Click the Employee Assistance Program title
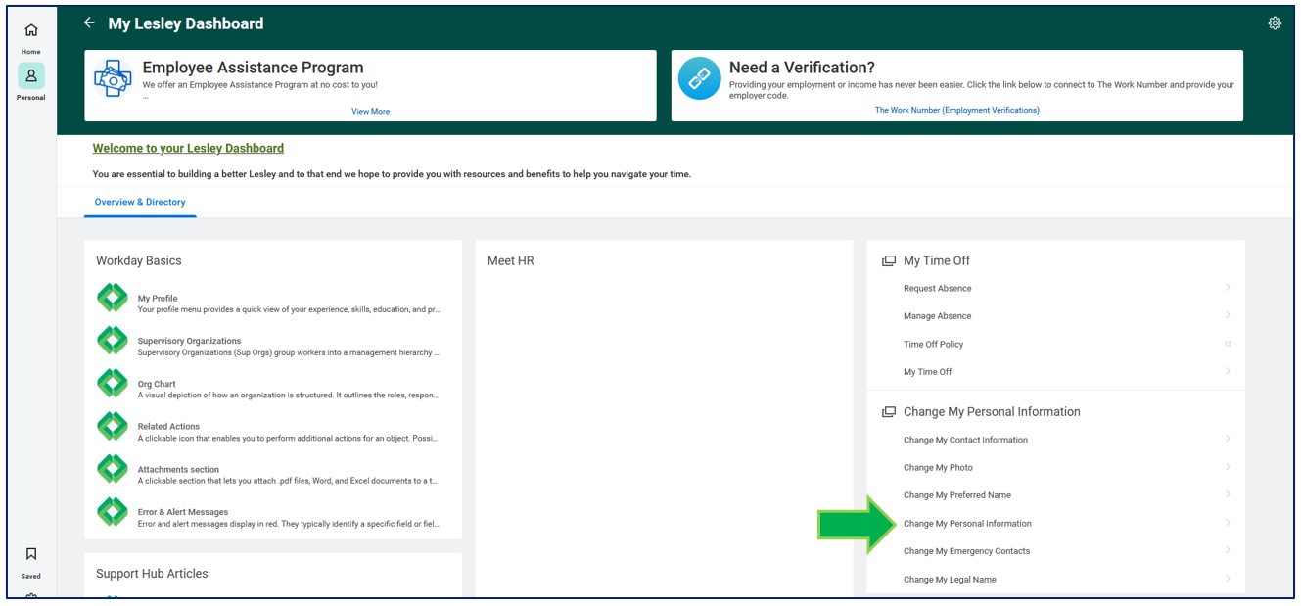This screenshot has width=1301, height=606. (x=253, y=68)
